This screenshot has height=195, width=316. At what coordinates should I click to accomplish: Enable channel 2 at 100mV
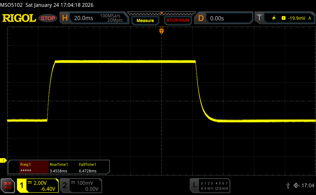tap(80, 185)
